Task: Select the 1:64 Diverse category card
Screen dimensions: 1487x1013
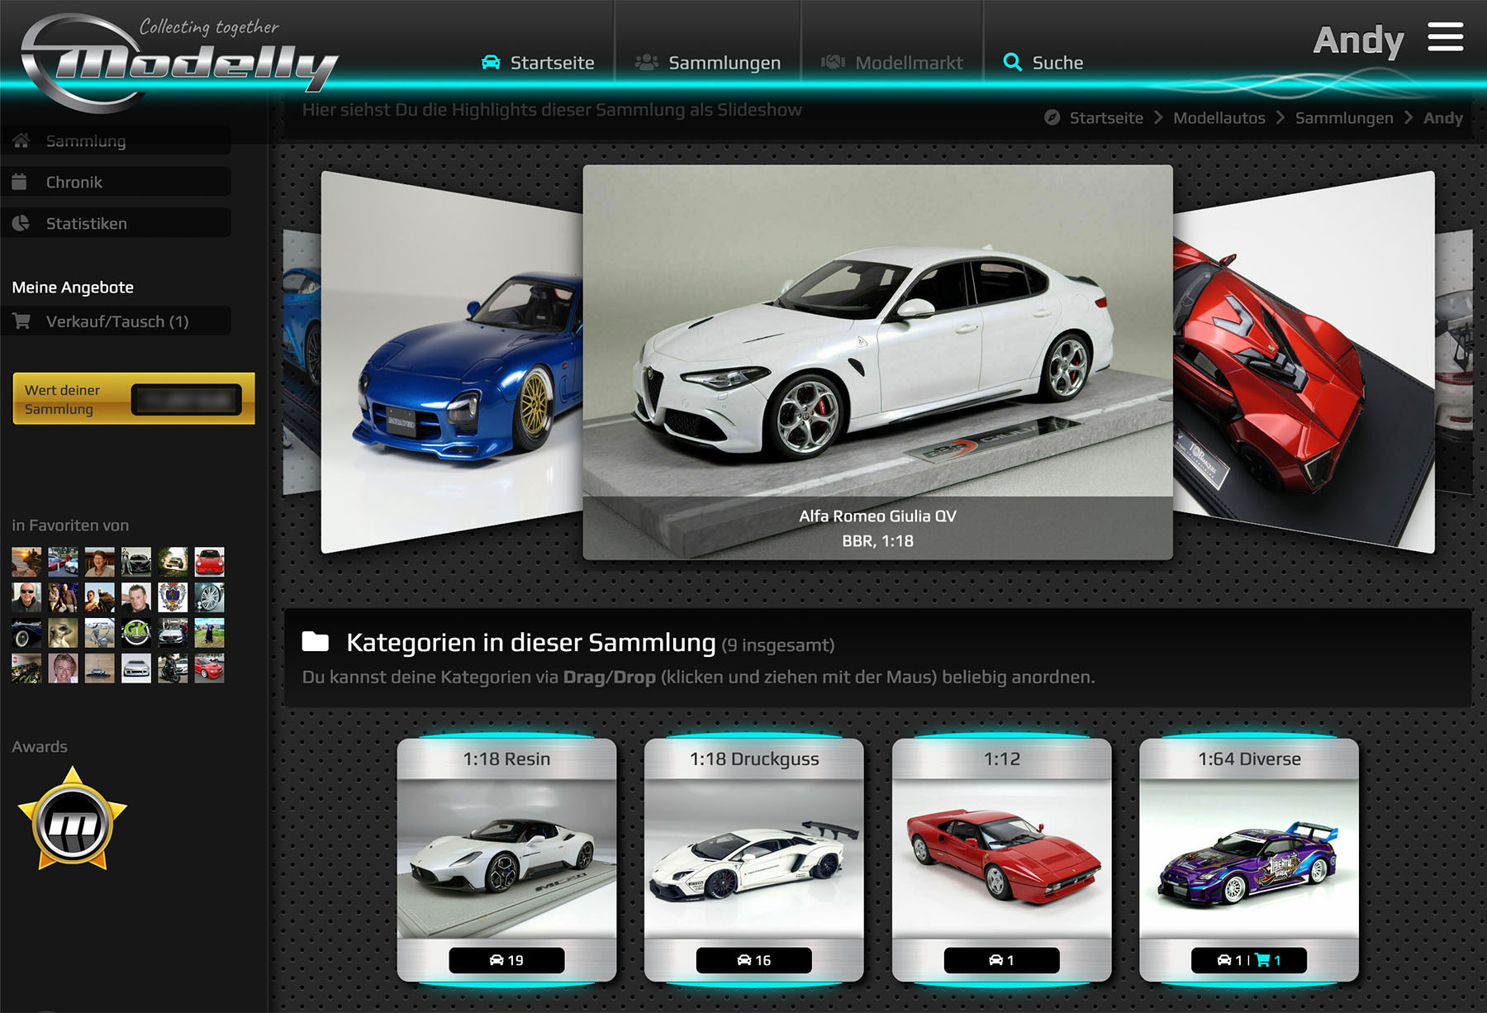Action: pos(1248,859)
